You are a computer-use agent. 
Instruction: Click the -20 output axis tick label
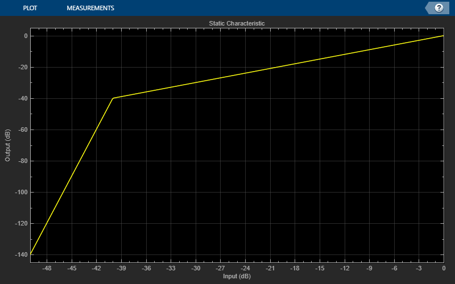click(23, 67)
